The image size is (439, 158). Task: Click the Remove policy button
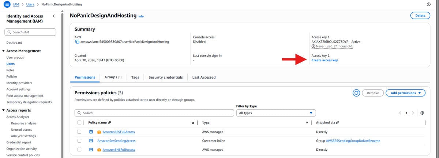pyautogui.click(x=373, y=93)
